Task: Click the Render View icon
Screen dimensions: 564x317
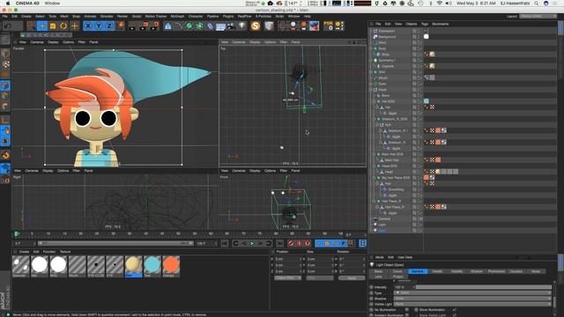Action: (132, 26)
